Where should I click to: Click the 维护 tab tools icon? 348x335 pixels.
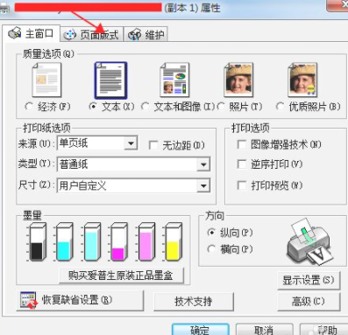point(135,35)
